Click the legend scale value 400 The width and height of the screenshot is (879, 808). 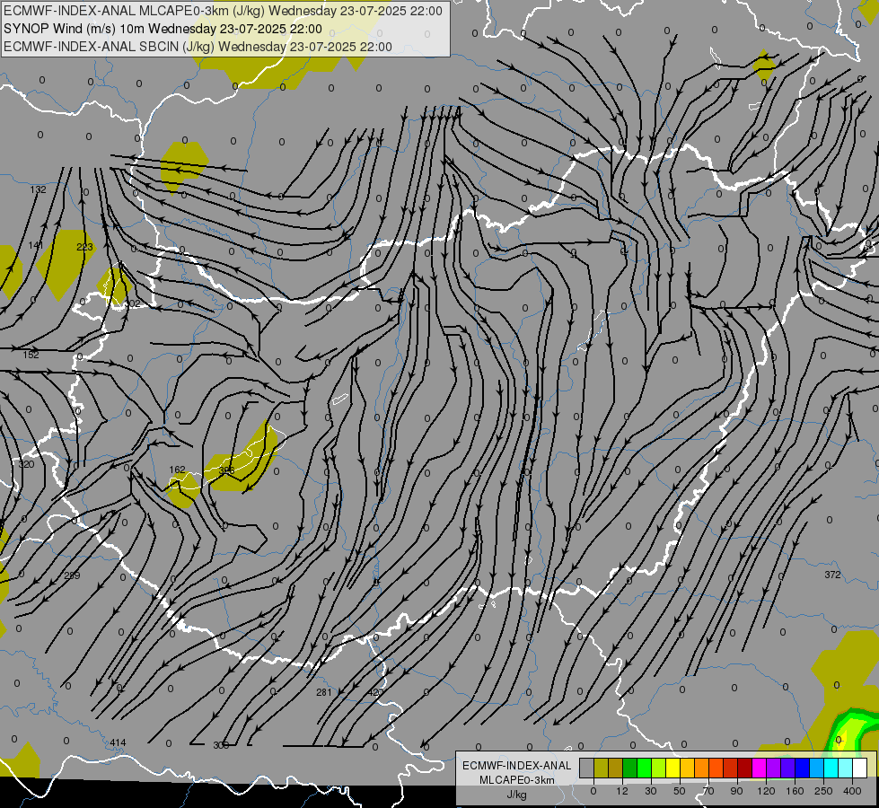(852, 791)
